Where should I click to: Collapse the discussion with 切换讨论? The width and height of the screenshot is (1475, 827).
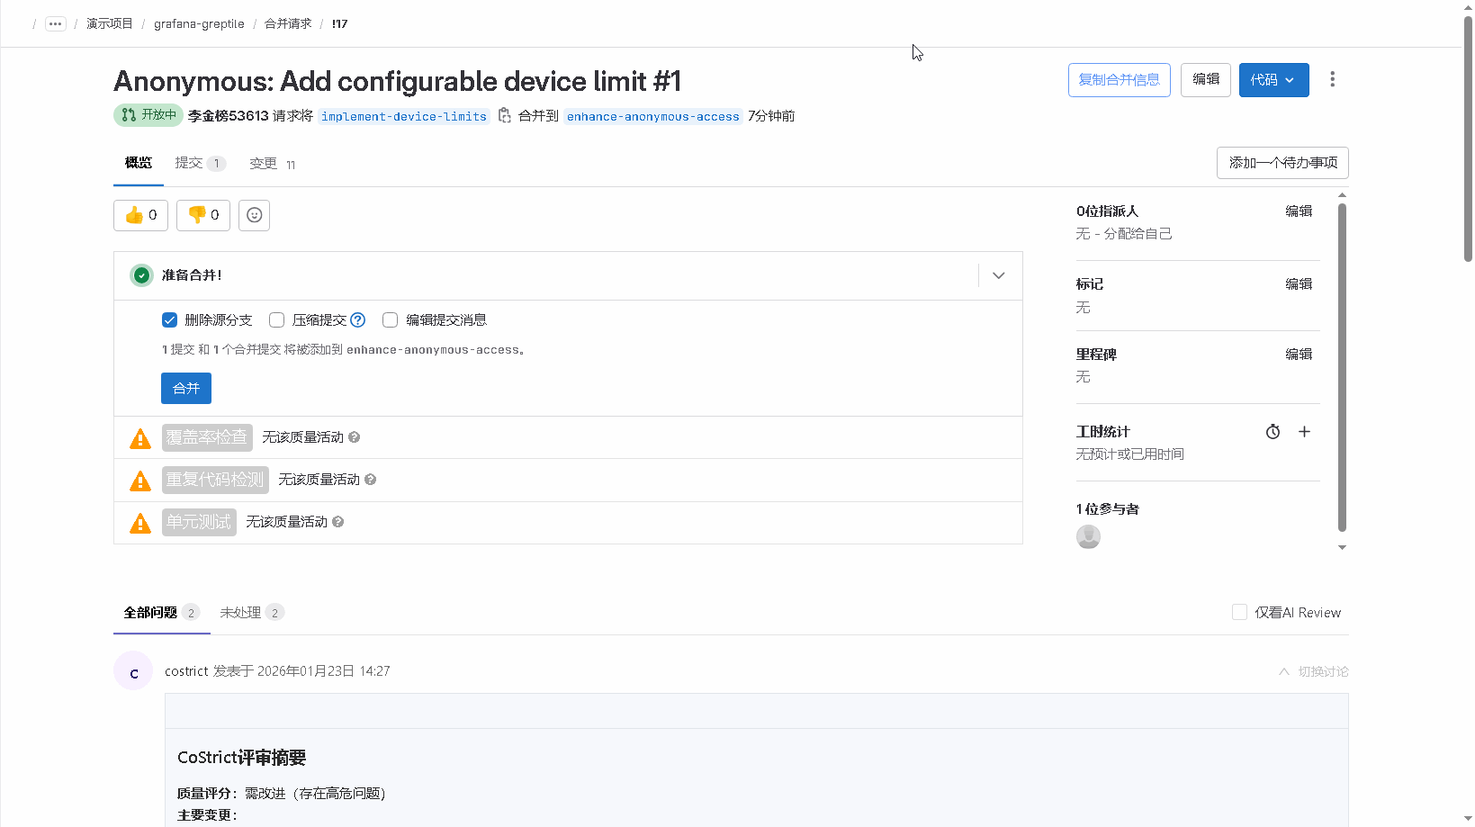pos(1314,671)
